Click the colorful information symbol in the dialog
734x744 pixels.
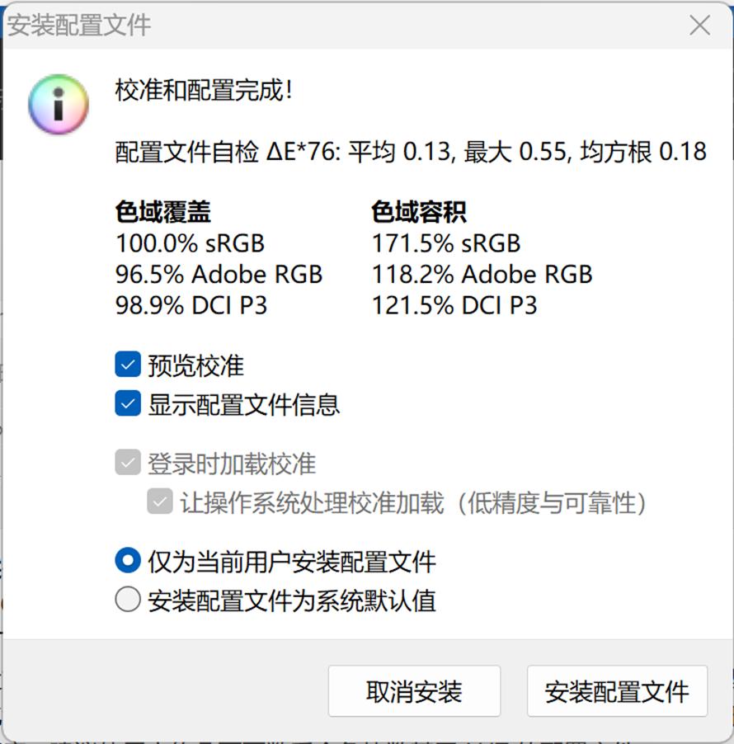pos(58,105)
